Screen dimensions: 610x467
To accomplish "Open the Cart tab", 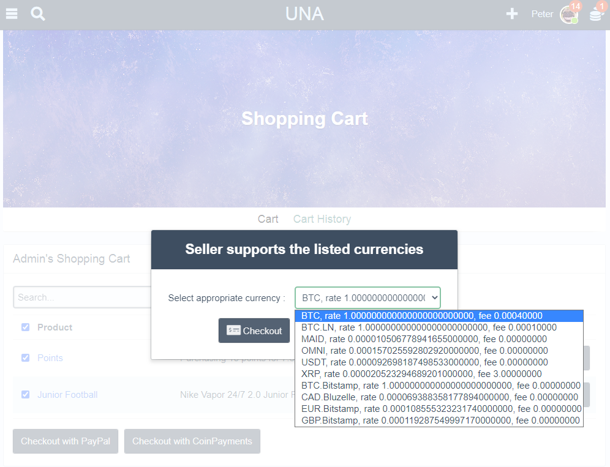I will click(x=268, y=219).
